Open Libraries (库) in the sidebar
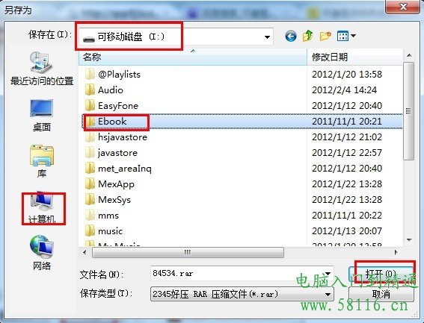The image size is (424, 323). pos(42,161)
